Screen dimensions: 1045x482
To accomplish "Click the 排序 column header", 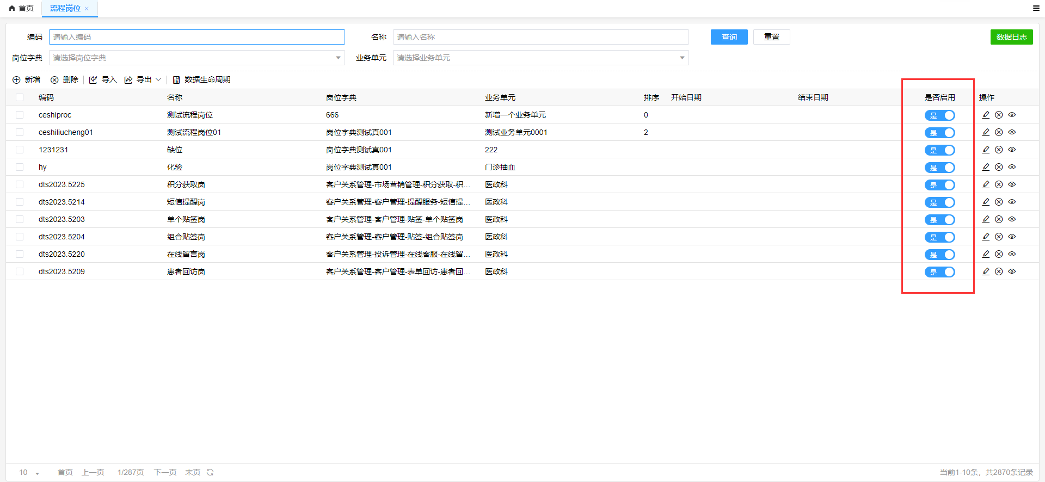I will pos(651,97).
